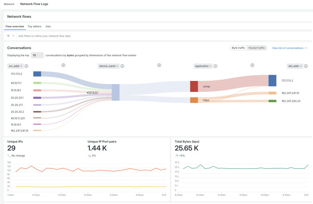This screenshot has width=313, height=204.
Task: Click source address 15.15.16.1 label
Action: click(x=16, y=90)
